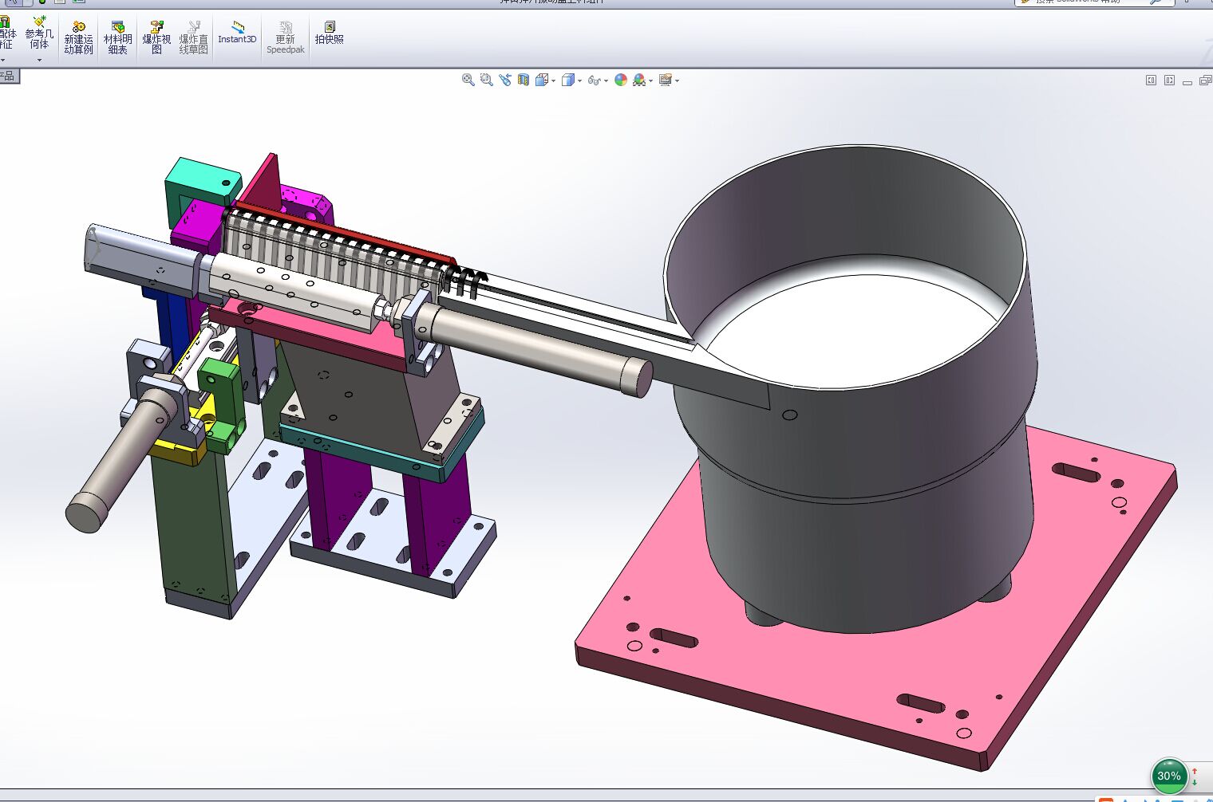Click 拍快照 snapshot icon

tap(329, 33)
